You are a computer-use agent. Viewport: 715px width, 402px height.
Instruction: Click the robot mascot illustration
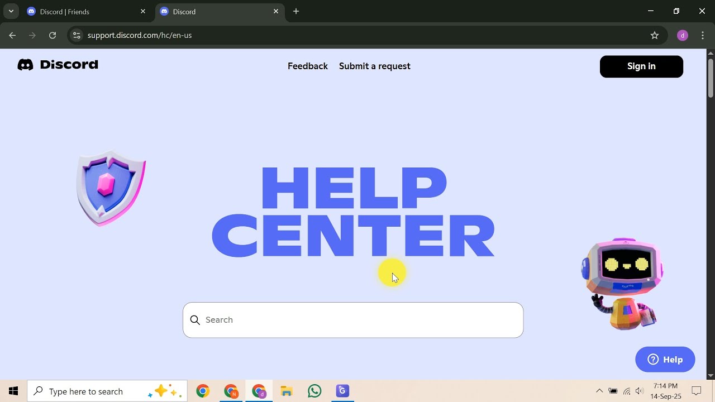pyautogui.click(x=622, y=284)
